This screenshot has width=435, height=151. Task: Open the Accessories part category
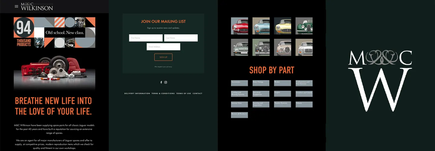240,83
